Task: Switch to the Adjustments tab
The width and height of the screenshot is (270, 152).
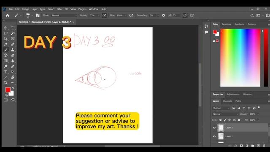Action: (233, 95)
